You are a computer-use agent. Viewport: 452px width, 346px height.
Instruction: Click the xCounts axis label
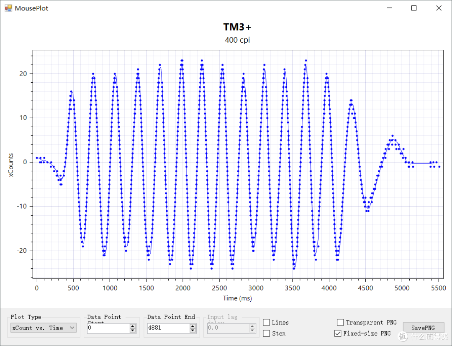click(x=11, y=165)
